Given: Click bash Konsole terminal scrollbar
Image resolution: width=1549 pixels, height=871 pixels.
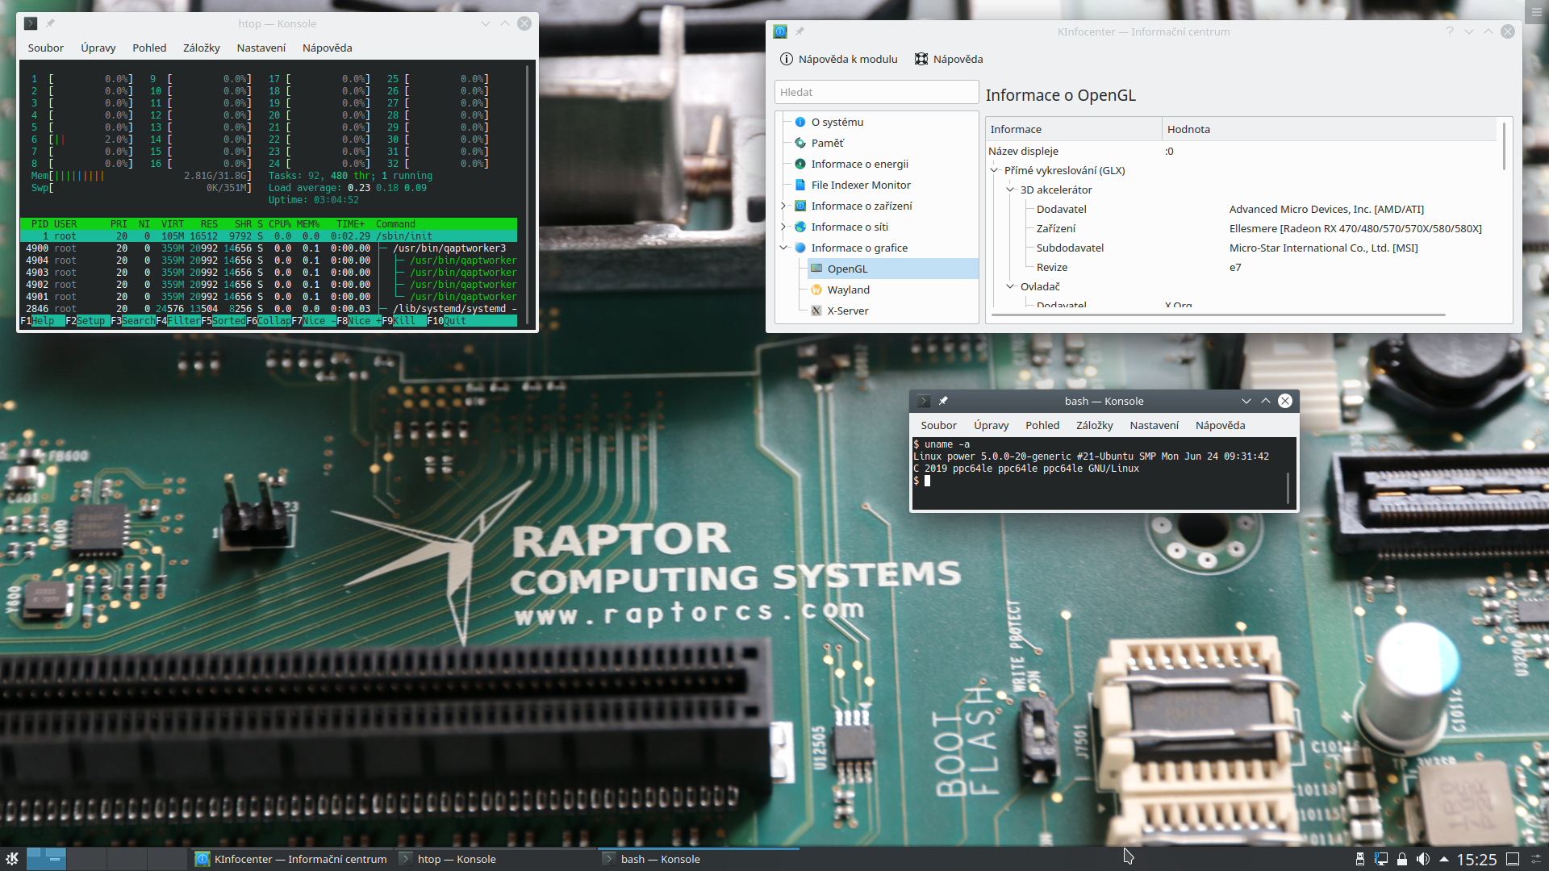Looking at the screenshot, I should point(1288,488).
